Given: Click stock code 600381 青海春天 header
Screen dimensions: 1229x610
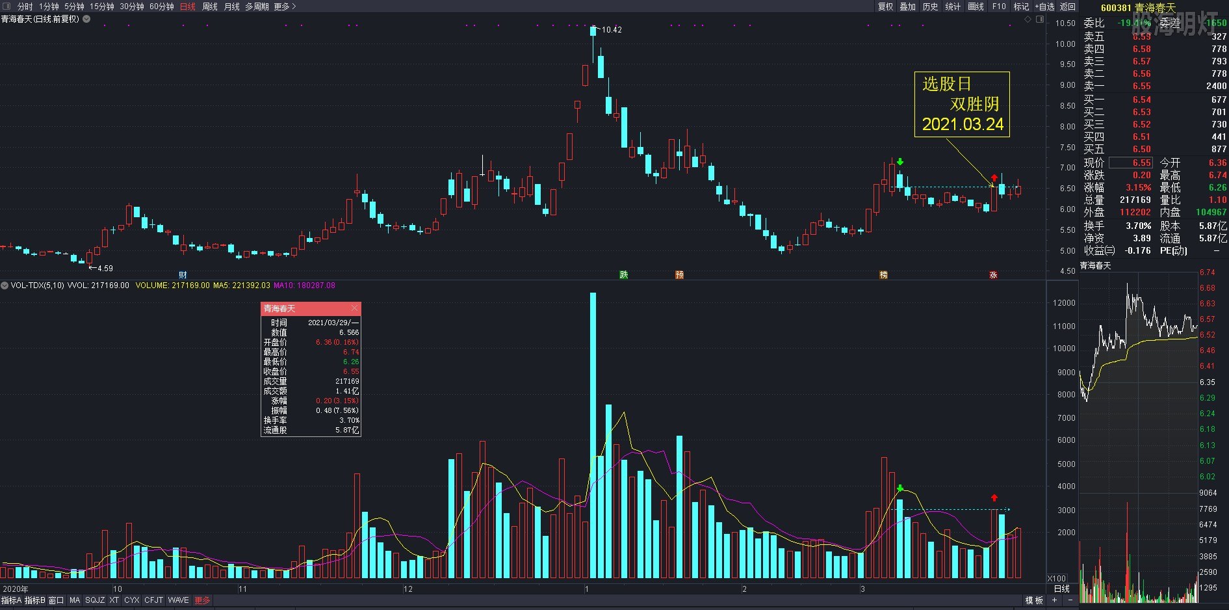Looking at the screenshot, I should pyautogui.click(x=1138, y=8).
